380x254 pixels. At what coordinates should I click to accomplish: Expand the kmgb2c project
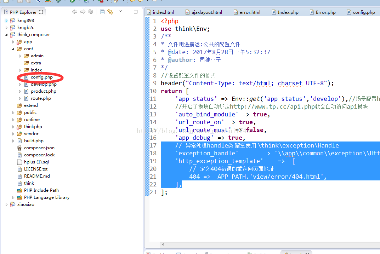tap(6, 28)
